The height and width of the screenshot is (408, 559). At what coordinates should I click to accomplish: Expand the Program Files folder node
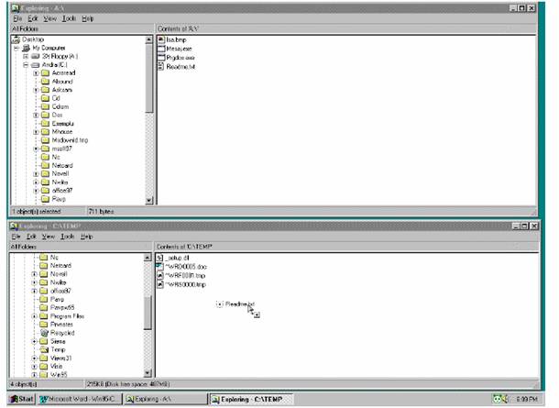[36, 314]
